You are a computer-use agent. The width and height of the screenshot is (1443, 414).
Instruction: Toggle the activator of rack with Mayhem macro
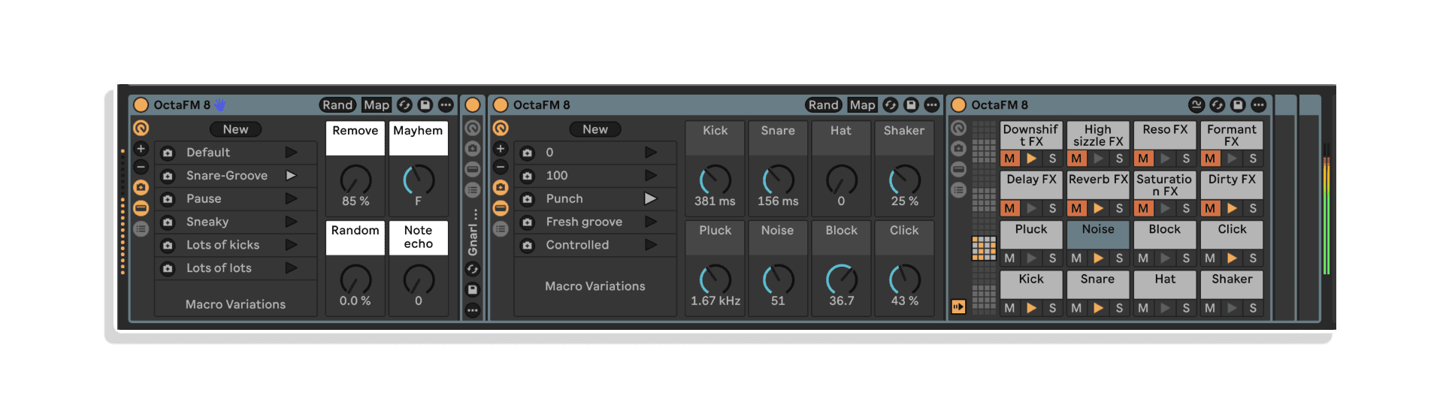click(141, 105)
